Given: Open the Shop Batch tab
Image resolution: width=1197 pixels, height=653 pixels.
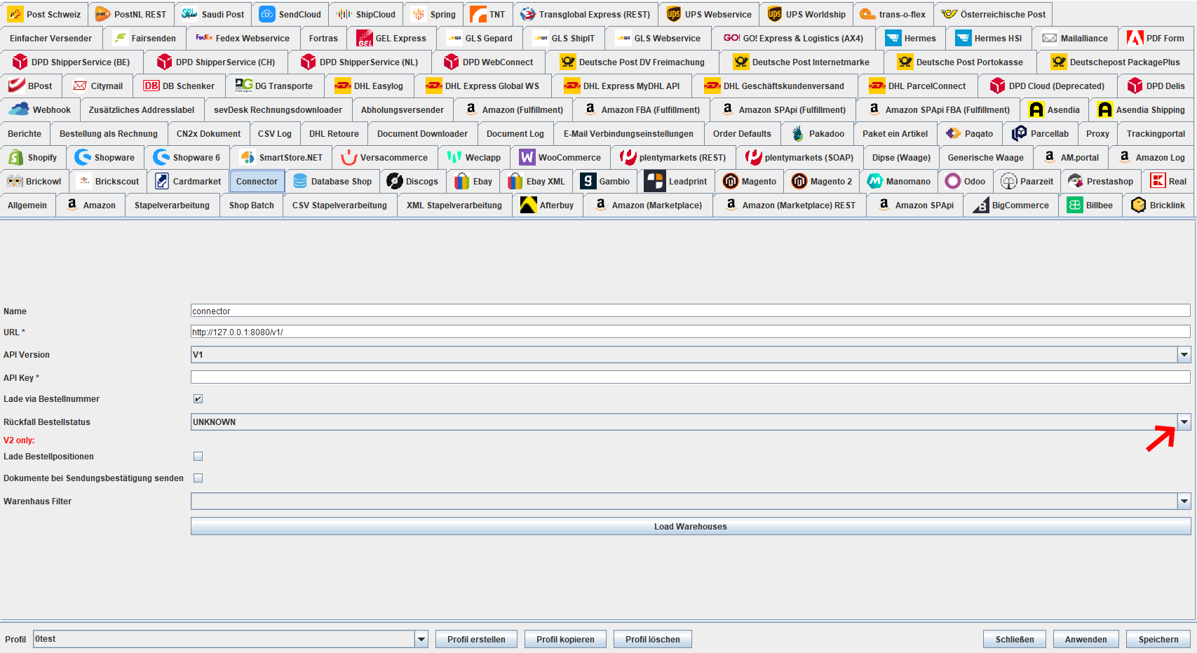Looking at the screenshot, I should click(252, 205).
